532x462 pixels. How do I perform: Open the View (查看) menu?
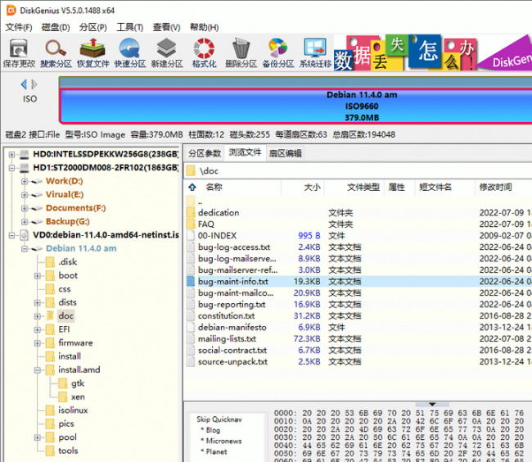[167, 27]
